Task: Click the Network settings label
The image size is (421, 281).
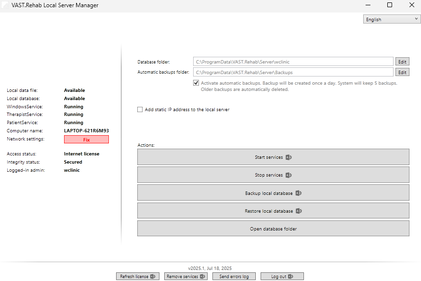Action: click(26, 139)
